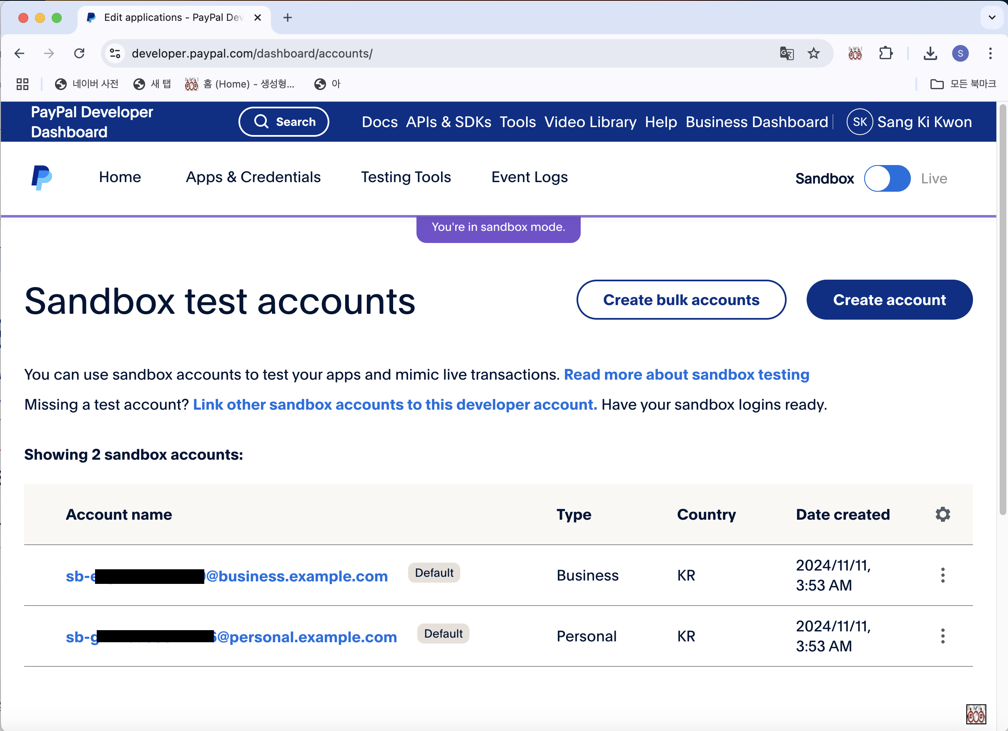This screenshot has height=731, width=1008.
Task: Open table settings gear icon
Action: click(x=942, y=514)
